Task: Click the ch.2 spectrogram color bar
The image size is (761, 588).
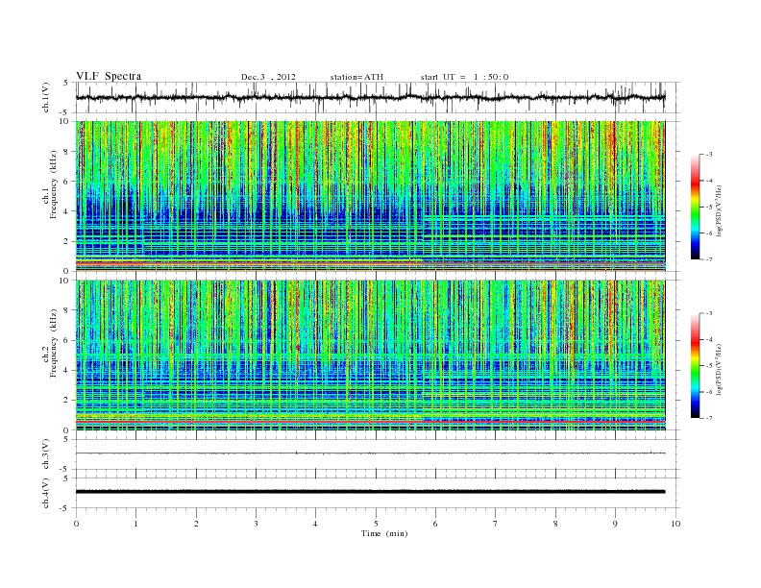Action: coord(695,365)
